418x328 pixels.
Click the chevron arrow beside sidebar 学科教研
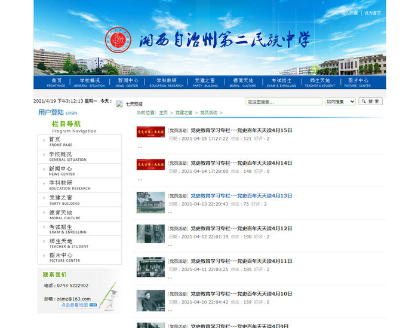44,183
